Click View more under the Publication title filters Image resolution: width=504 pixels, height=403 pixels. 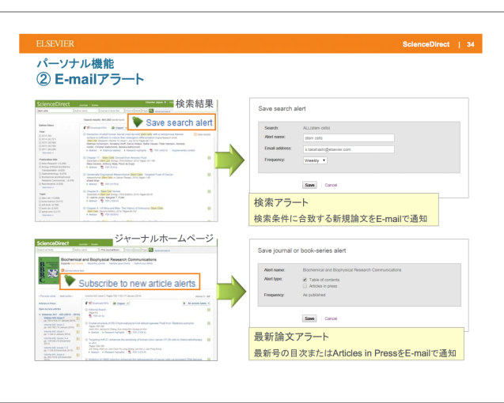(47, 187)
